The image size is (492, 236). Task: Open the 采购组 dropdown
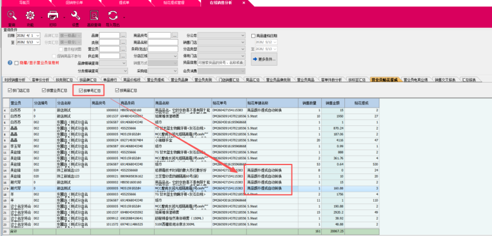pyautogui.click(x=175, y=71)
